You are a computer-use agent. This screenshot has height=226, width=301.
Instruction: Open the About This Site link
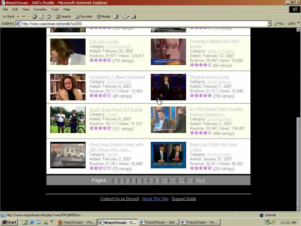(x=155, y=199)
